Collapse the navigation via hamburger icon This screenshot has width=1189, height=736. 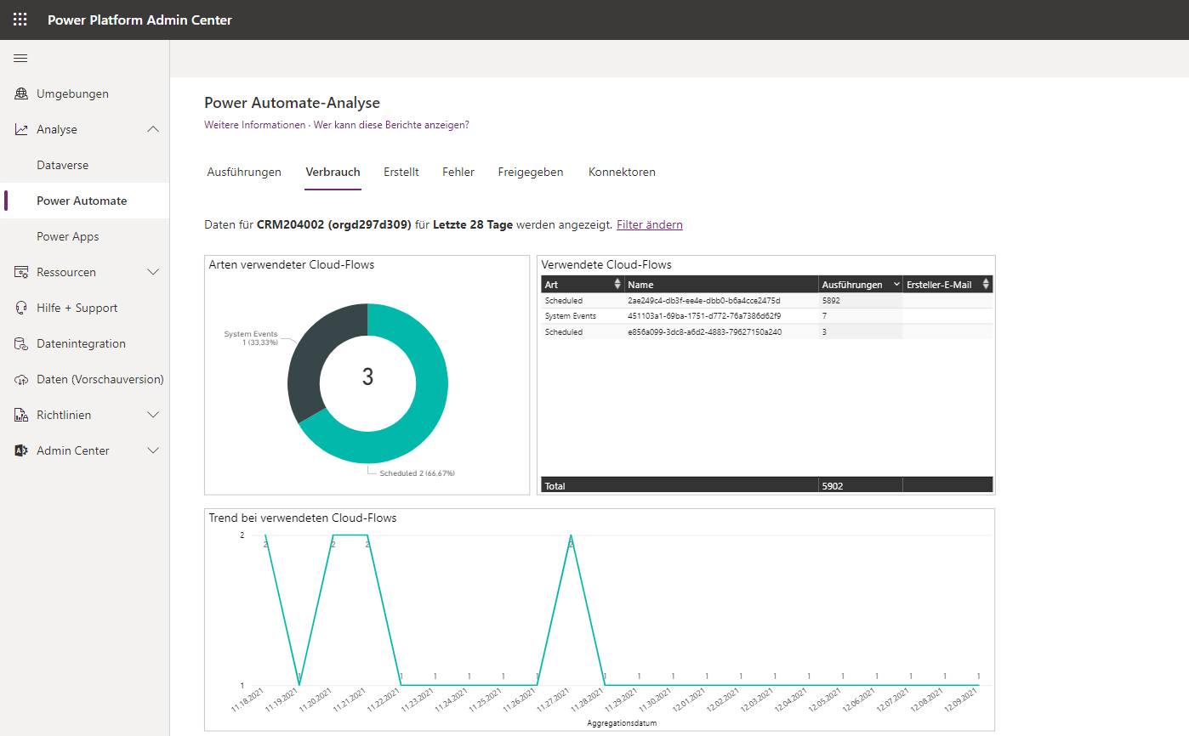coord(20,58)
